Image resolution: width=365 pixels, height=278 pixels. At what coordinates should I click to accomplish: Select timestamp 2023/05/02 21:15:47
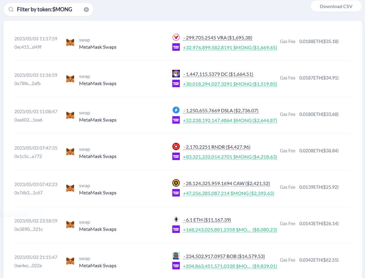pos(36,257)
